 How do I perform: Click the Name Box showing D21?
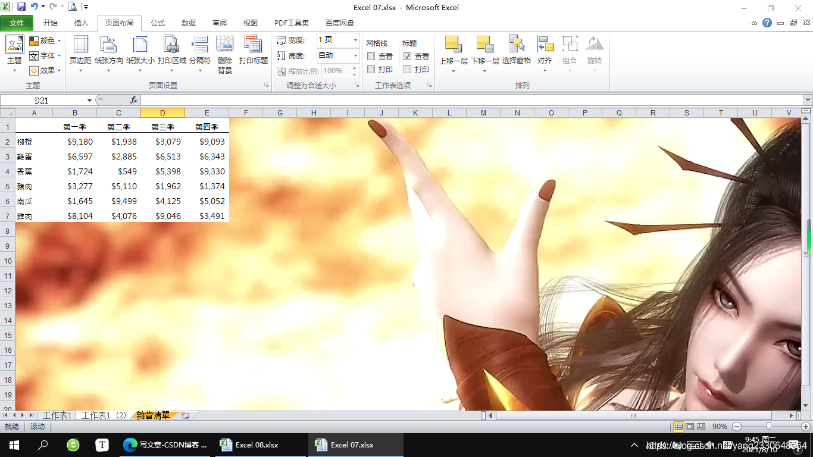43,101
